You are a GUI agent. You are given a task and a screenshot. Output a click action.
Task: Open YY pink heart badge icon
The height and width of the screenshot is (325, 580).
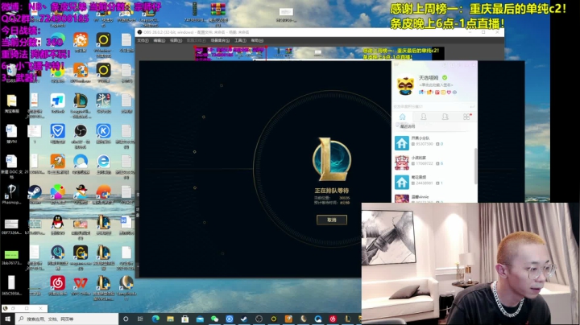pyautogui.click(x=449, y=93)
